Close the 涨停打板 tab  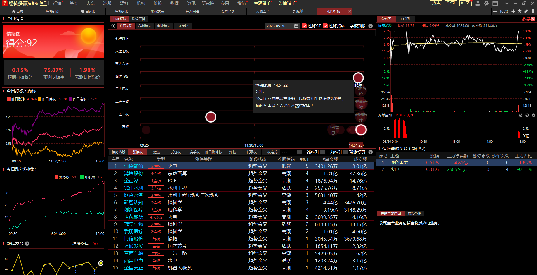click(x=350, y=11)
